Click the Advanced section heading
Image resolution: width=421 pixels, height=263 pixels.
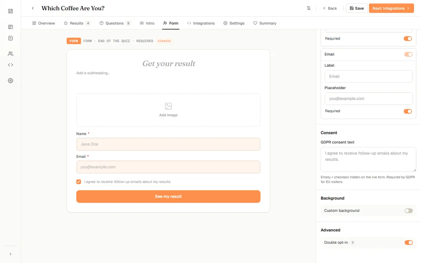click(x=330, y=230)
